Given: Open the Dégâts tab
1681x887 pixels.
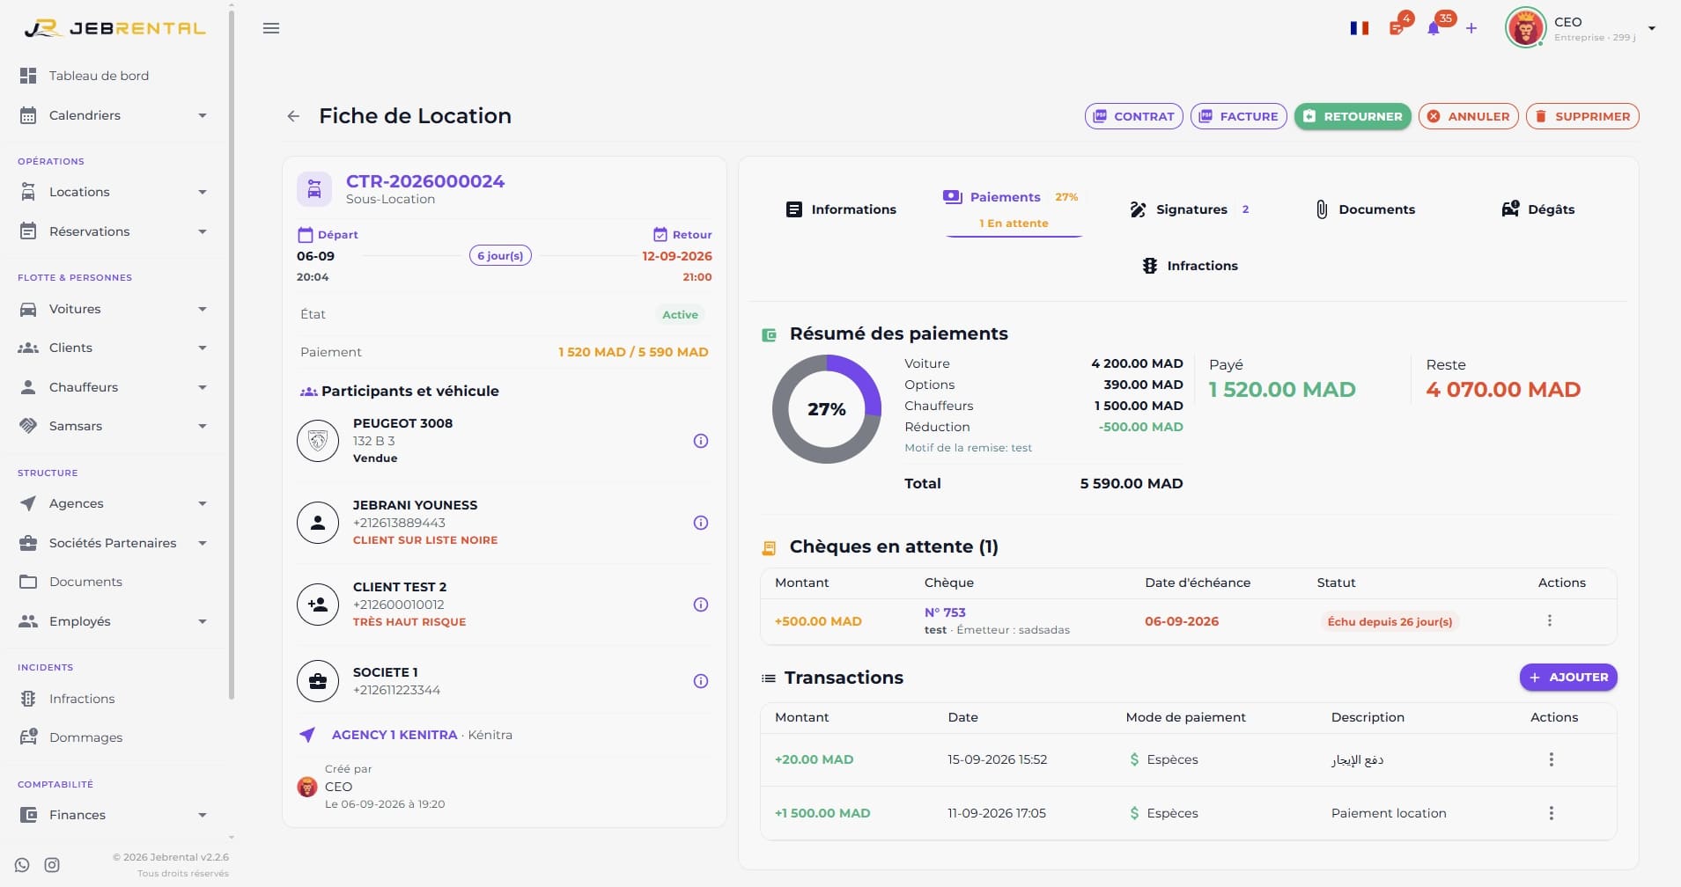Looking at the screenshot, I should tap(1538, 209).
